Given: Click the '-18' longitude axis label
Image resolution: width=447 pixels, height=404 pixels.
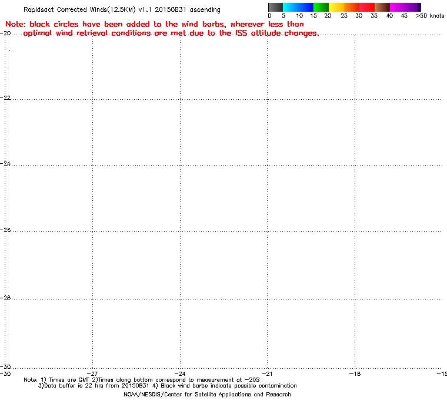Looking at the screenshot, I should [355, 374].
